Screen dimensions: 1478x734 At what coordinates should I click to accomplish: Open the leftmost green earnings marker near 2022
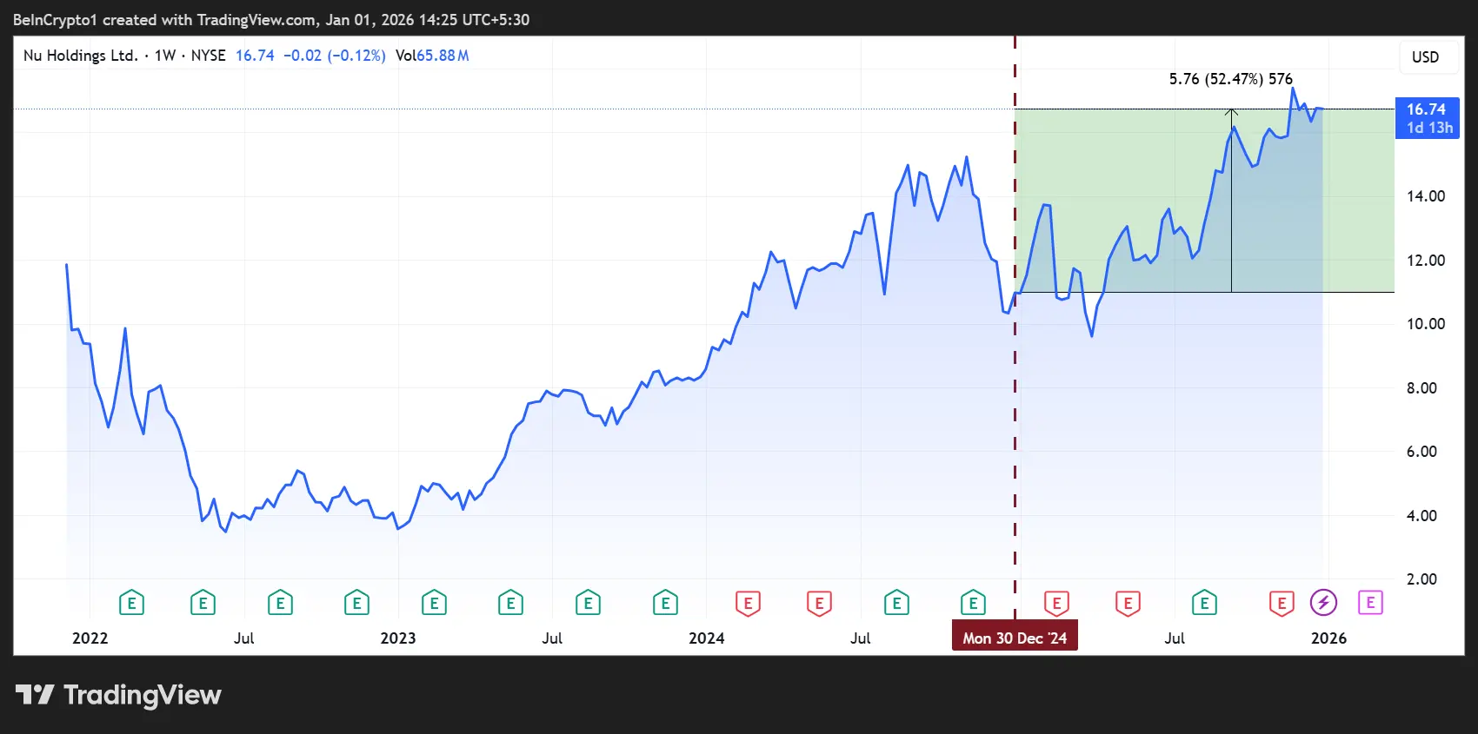point(131,602)
